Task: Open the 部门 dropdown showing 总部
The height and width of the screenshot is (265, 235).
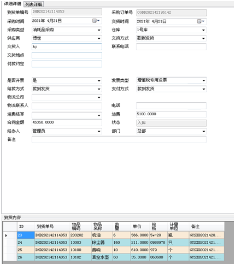Action: point(203,131)
